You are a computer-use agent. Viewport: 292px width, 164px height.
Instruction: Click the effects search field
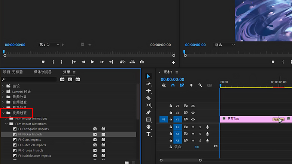click(x=30, y=79)
